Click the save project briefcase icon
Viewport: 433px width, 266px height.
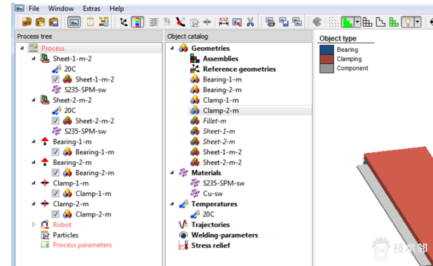click(53, 22)
